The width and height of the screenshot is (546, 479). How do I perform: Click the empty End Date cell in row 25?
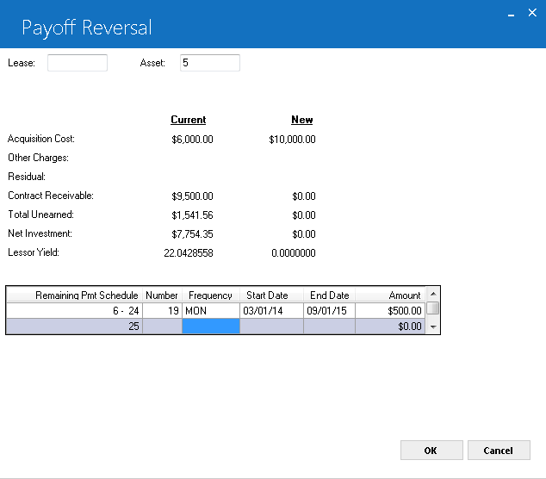pos(329,327)
